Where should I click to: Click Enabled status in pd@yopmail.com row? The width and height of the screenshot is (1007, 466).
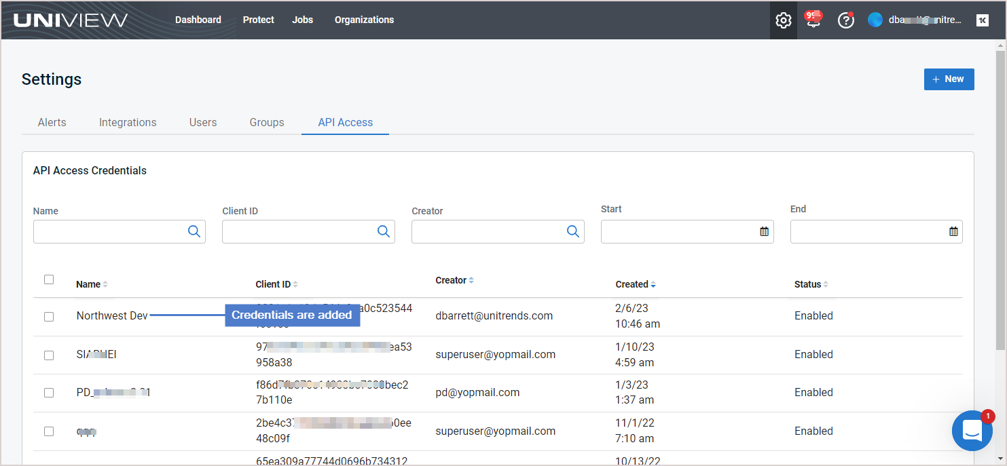(x=813, y=392)
